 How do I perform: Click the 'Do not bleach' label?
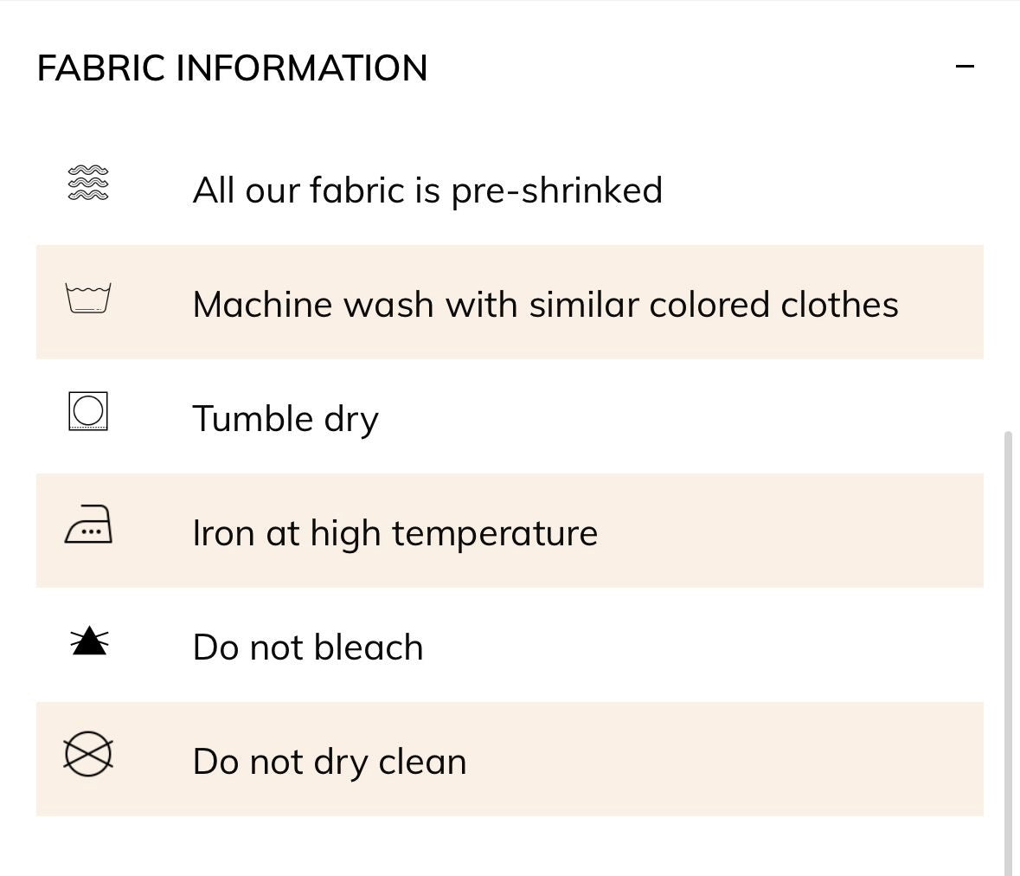tap(308, 647)
